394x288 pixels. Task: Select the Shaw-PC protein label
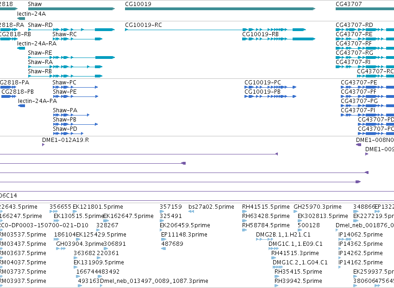[64, 83]
